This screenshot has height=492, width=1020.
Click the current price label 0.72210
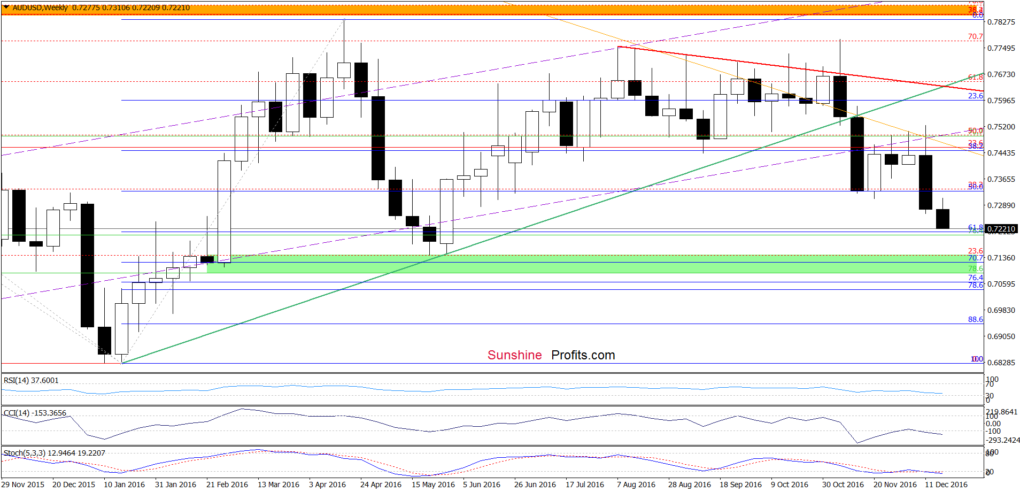tap(1001, 229)
